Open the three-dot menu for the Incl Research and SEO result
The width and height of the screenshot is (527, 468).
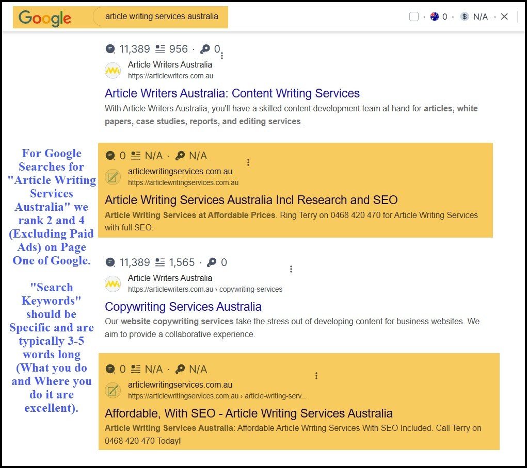coord(248,162)
